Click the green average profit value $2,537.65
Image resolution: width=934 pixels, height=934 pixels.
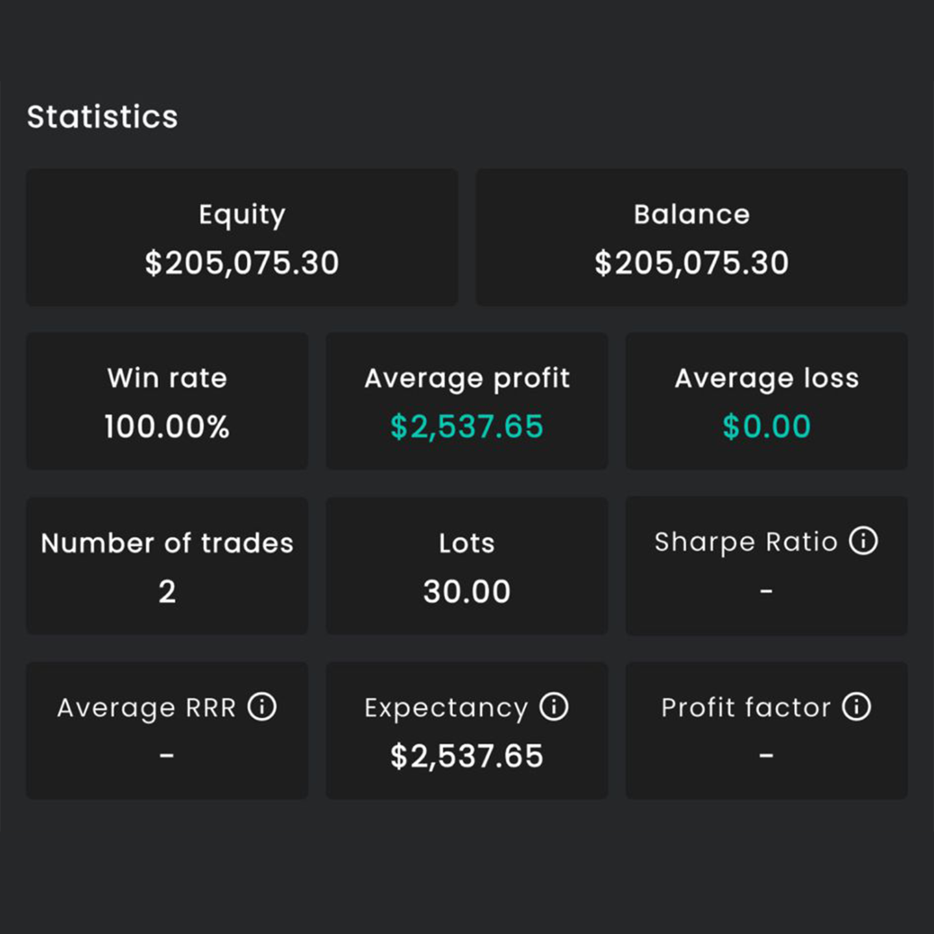pyautogui.click(x=466, y=427)
